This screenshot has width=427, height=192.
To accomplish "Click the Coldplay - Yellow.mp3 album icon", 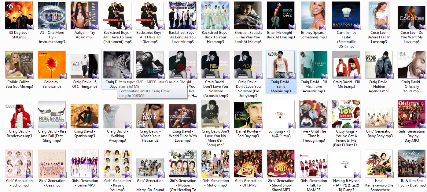I will tap(52, 65).
